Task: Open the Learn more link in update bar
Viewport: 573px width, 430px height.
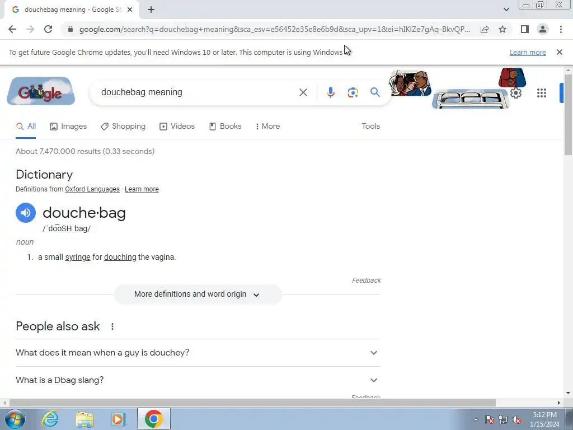Action: click(528, 52)
